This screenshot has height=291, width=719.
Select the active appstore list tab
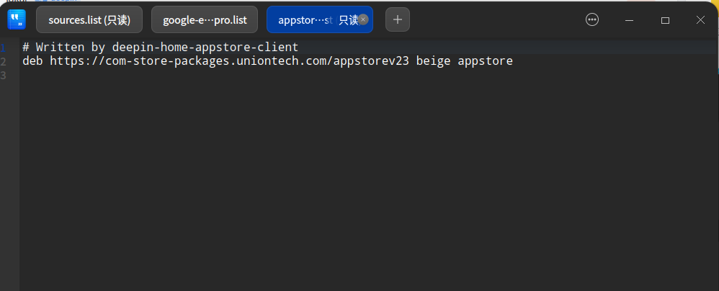click(310, 19)
